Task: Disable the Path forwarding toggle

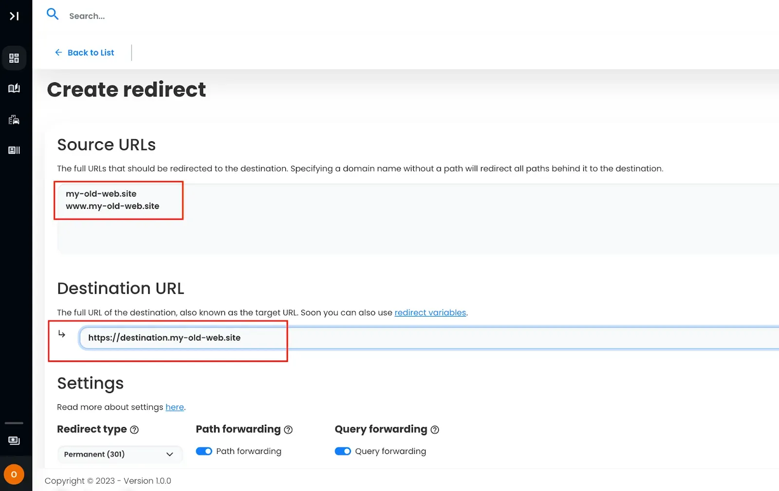Action: coord(204,451)
